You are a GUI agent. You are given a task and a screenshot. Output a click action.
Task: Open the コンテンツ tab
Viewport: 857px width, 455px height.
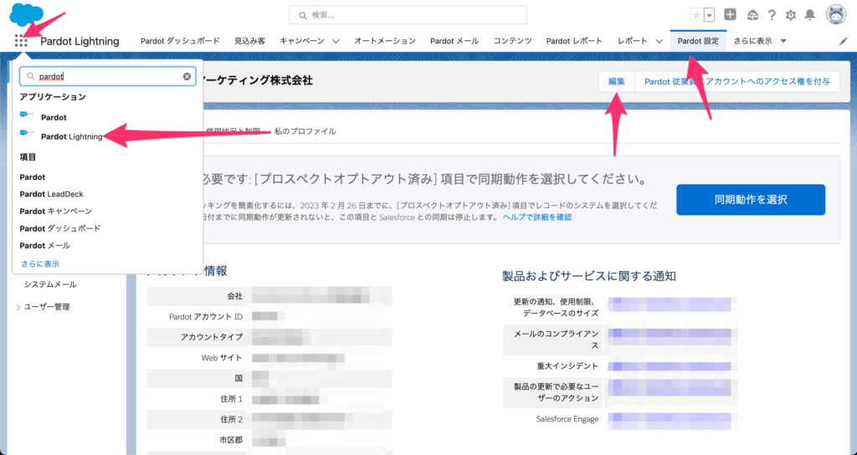pos(513,41)
